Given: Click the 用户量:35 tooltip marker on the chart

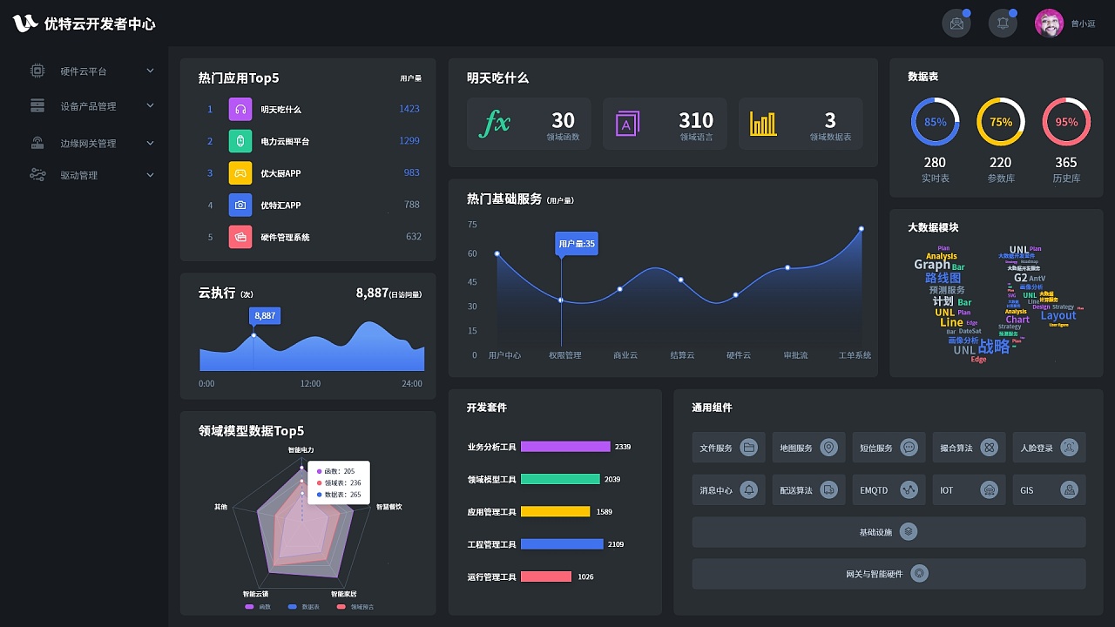Looking at the screenshot, I should click(577, 244).
